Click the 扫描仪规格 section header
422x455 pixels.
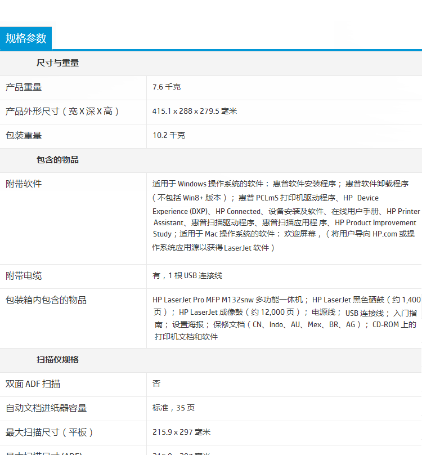point(57,360)
